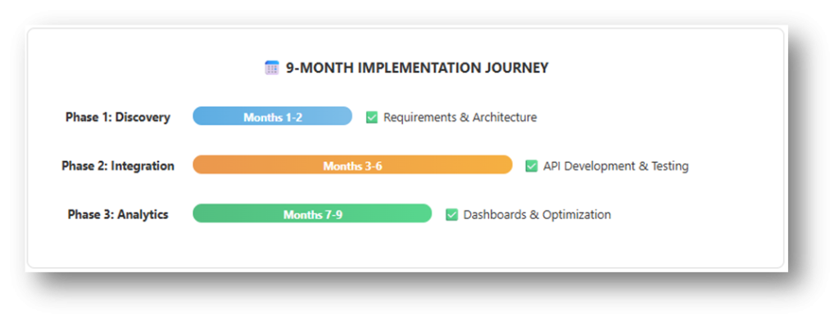The image size is (839, 323).
Task: Click the calendar icon beside the title
Action: (x=272, y=68)
